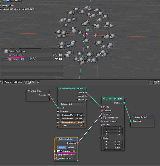Image resolution: width=160 pixels, height=166 pixels.
Task: Click the 3D cursor in the viewport
Action: pyautogui.click(x=85, y=35)
